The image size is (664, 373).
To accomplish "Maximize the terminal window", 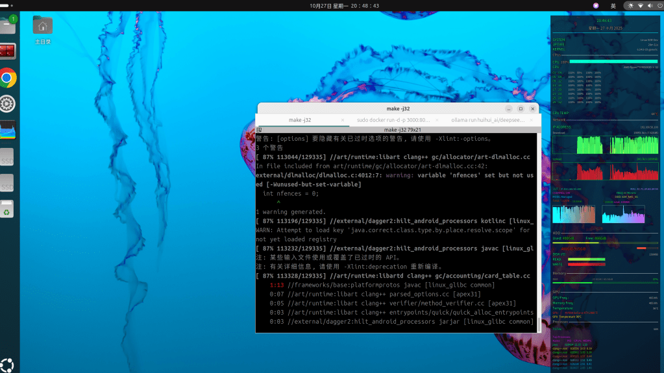I will point(521,109).
